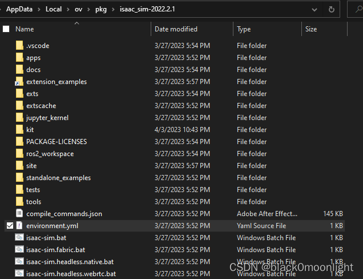363x279 pixels.
Task: Click the jupyter_kernel folder icon
Action: [19, 118]
